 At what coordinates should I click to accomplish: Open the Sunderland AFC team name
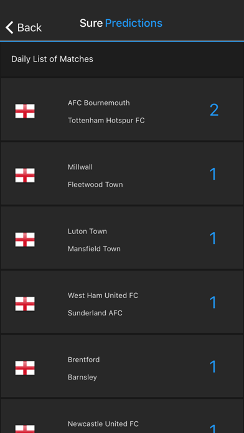coord(95,313)
